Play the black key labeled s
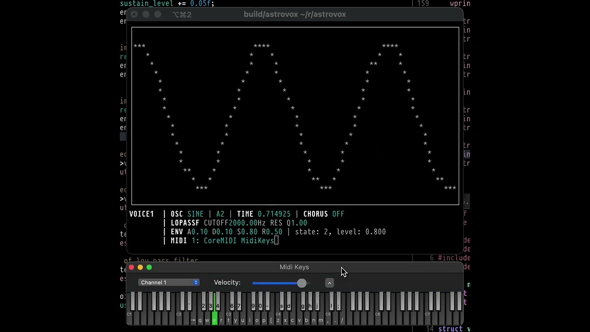Screen dimensions: 590x332 282,302
